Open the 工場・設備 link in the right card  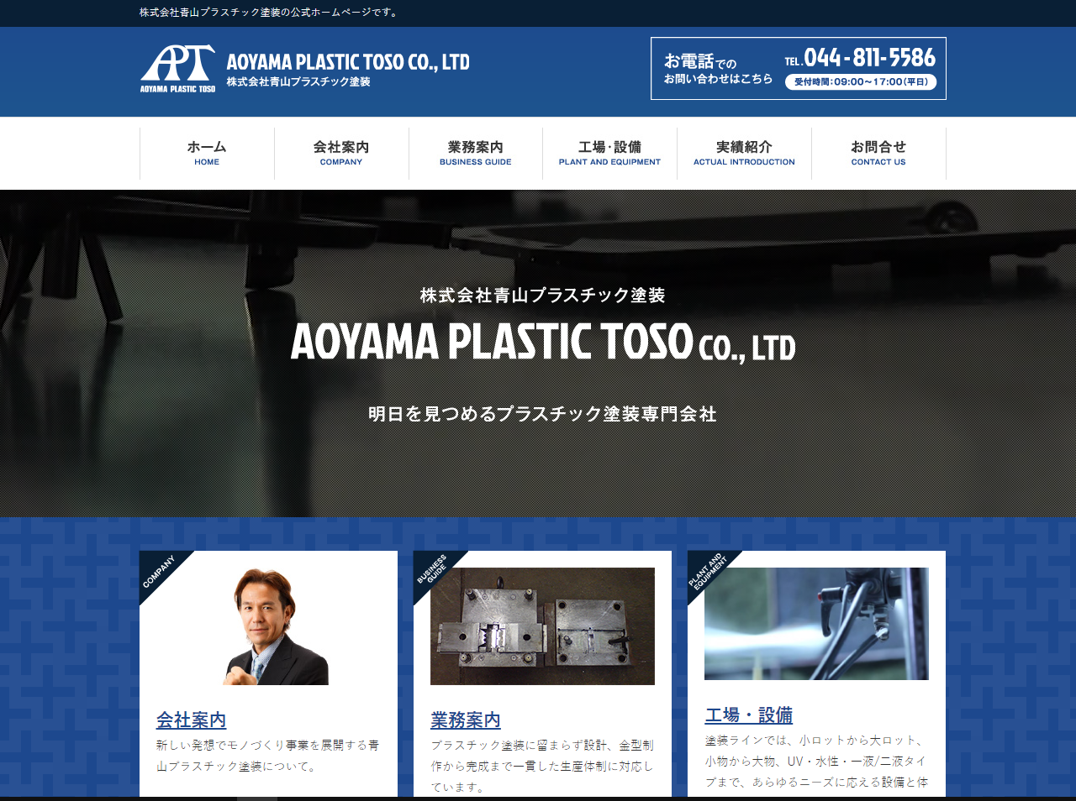[748, 715]
